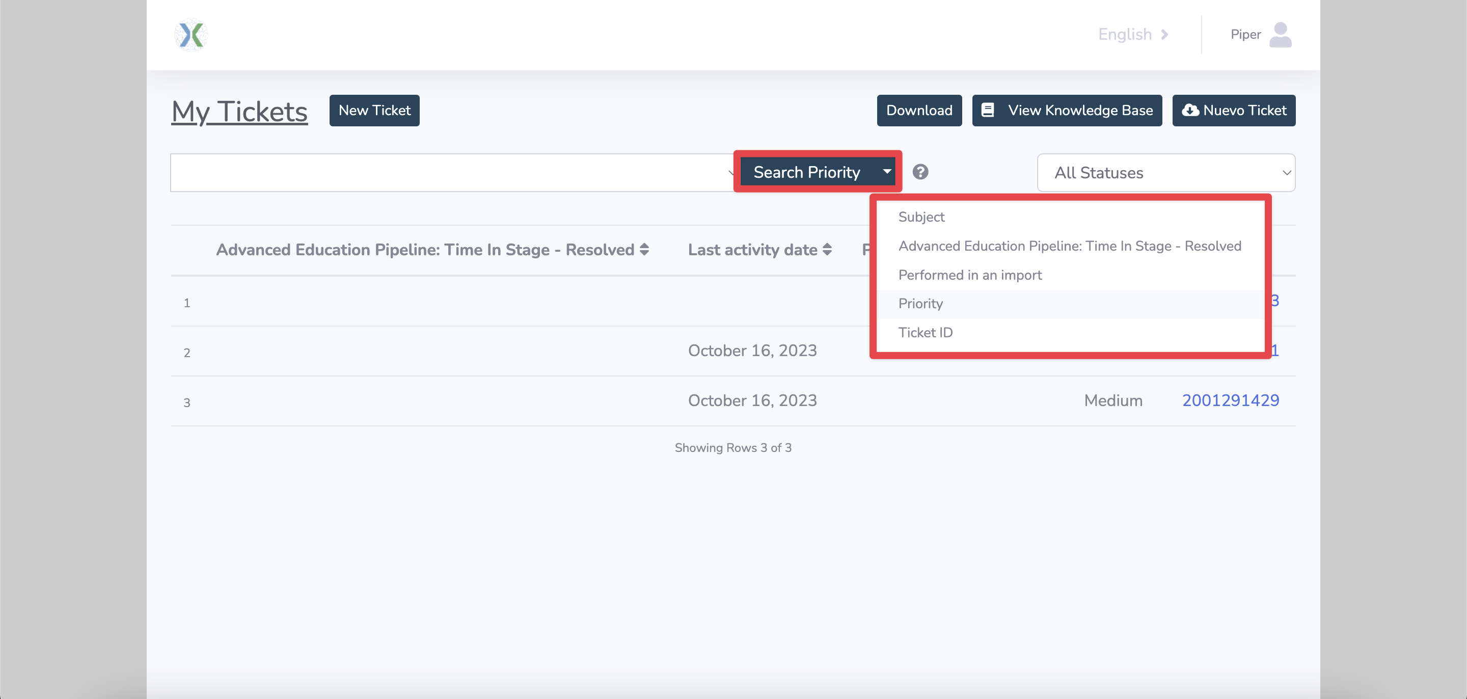Click the X logo icon

coord(192,35)
